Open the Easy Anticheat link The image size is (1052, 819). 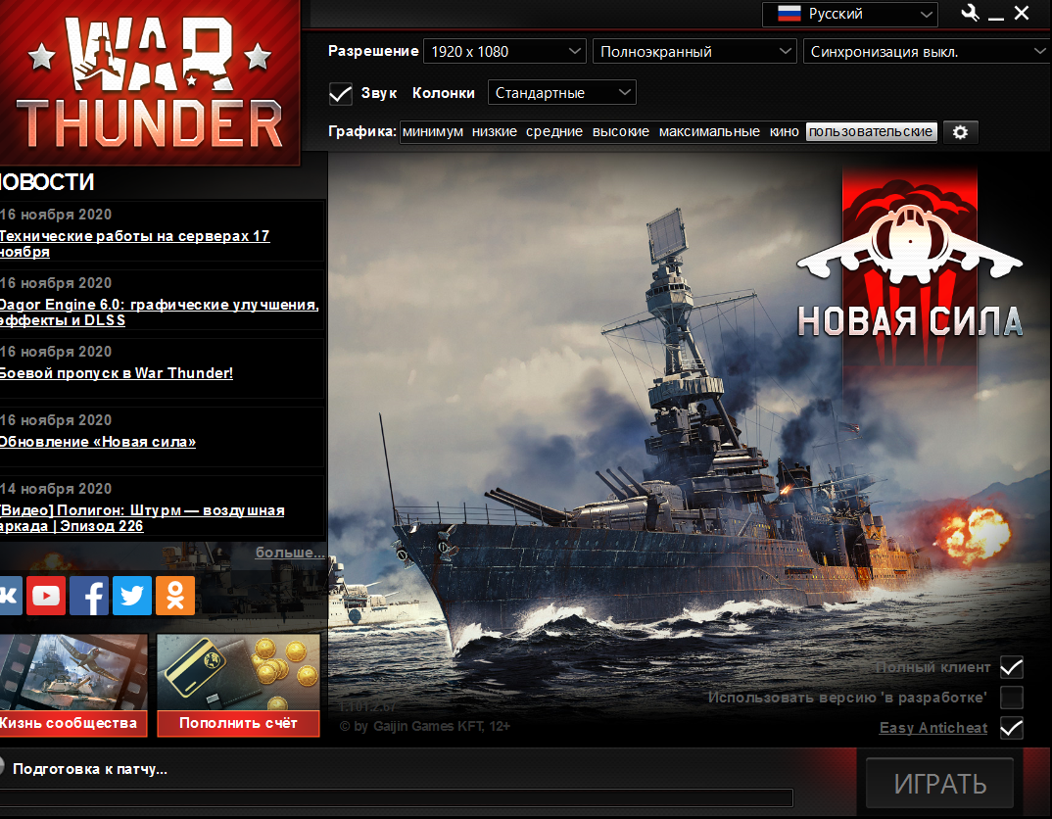tap(933, 728)
